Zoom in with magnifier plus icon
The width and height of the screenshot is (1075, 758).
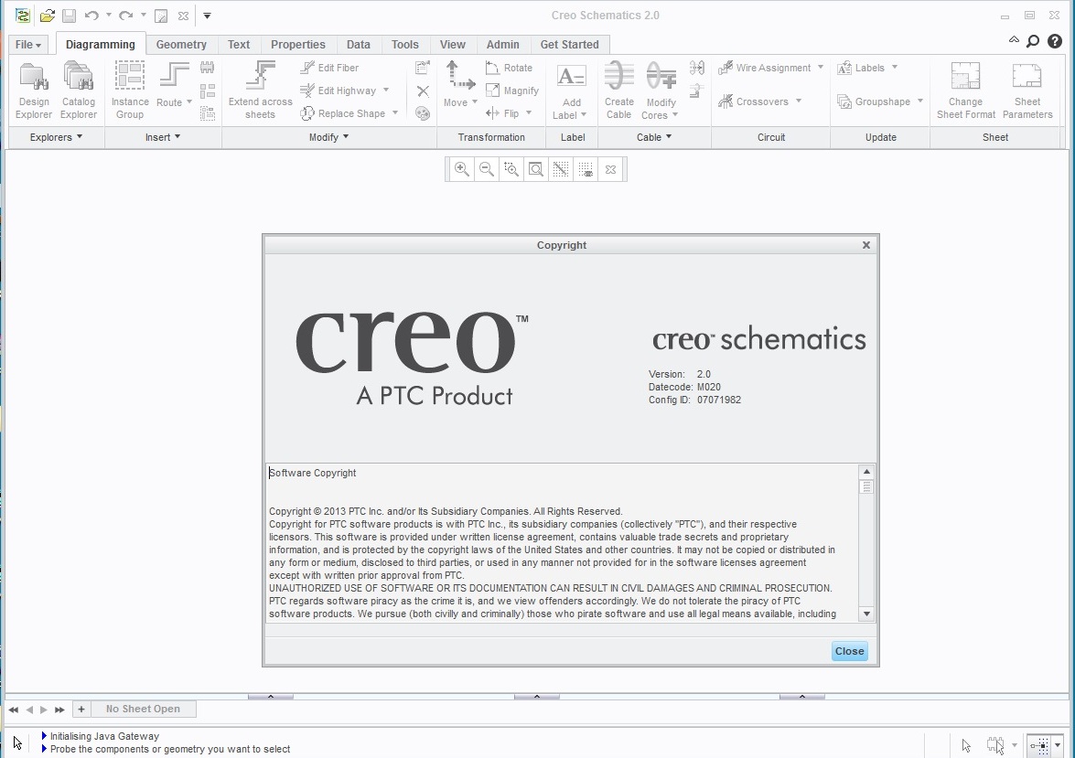pos(461,169)
